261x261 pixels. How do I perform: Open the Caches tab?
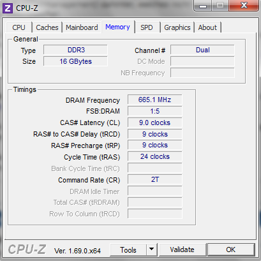pyautogui.click(x=47, y=27)
